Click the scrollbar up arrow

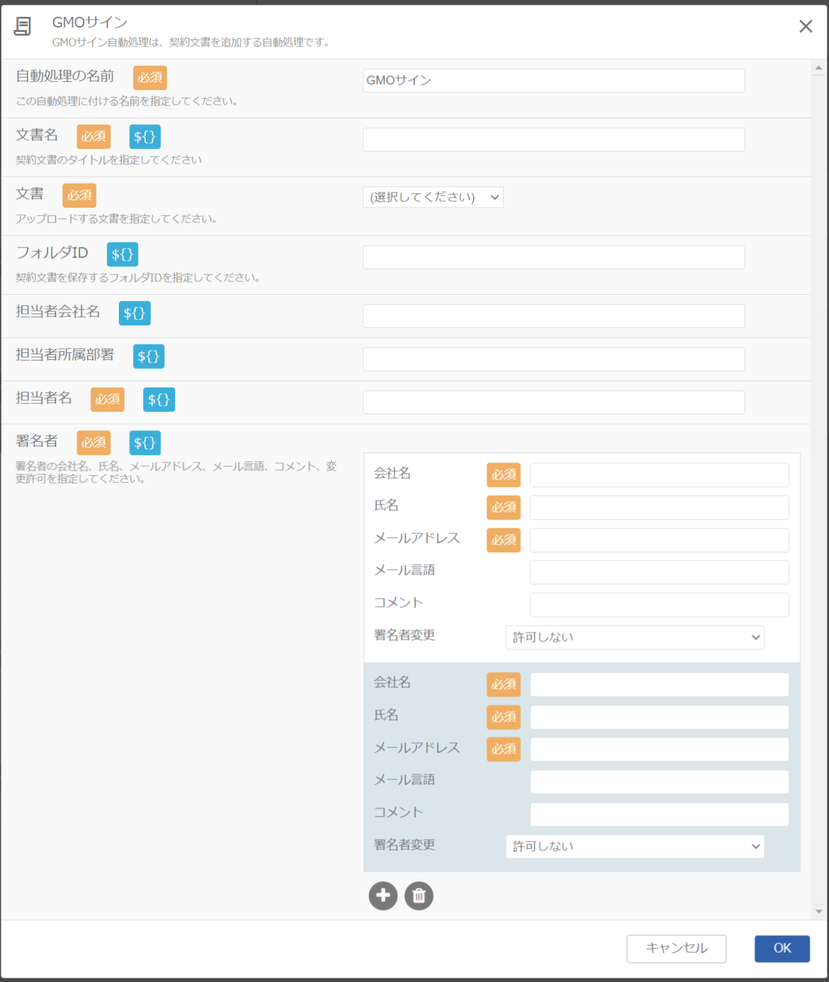(x=819, y=68)
